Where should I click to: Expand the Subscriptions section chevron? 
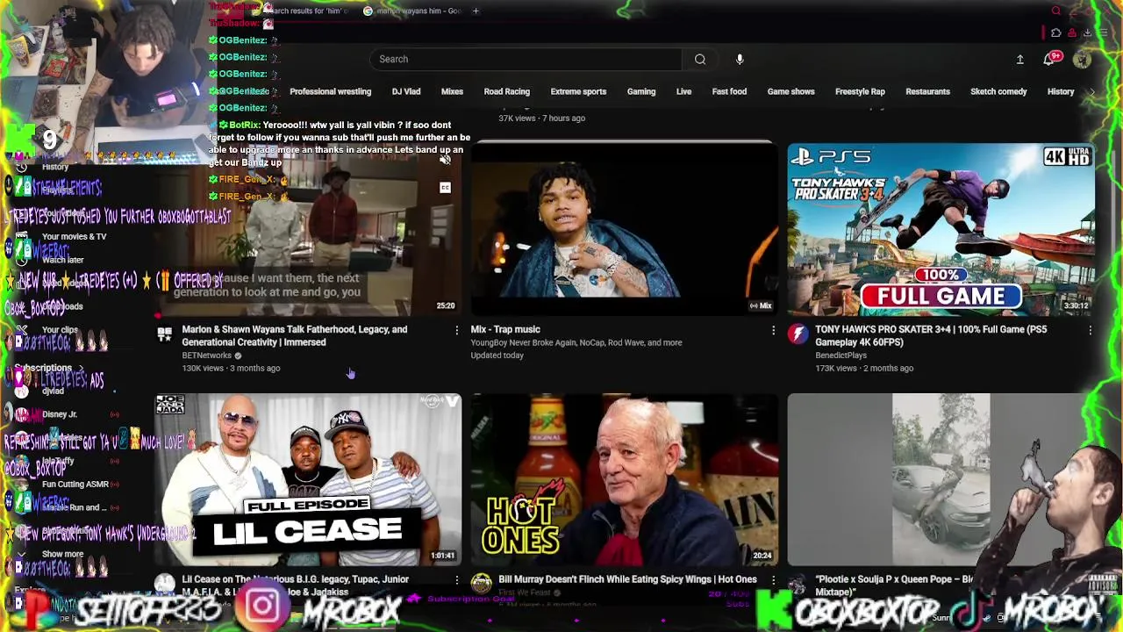click(81, 369)
